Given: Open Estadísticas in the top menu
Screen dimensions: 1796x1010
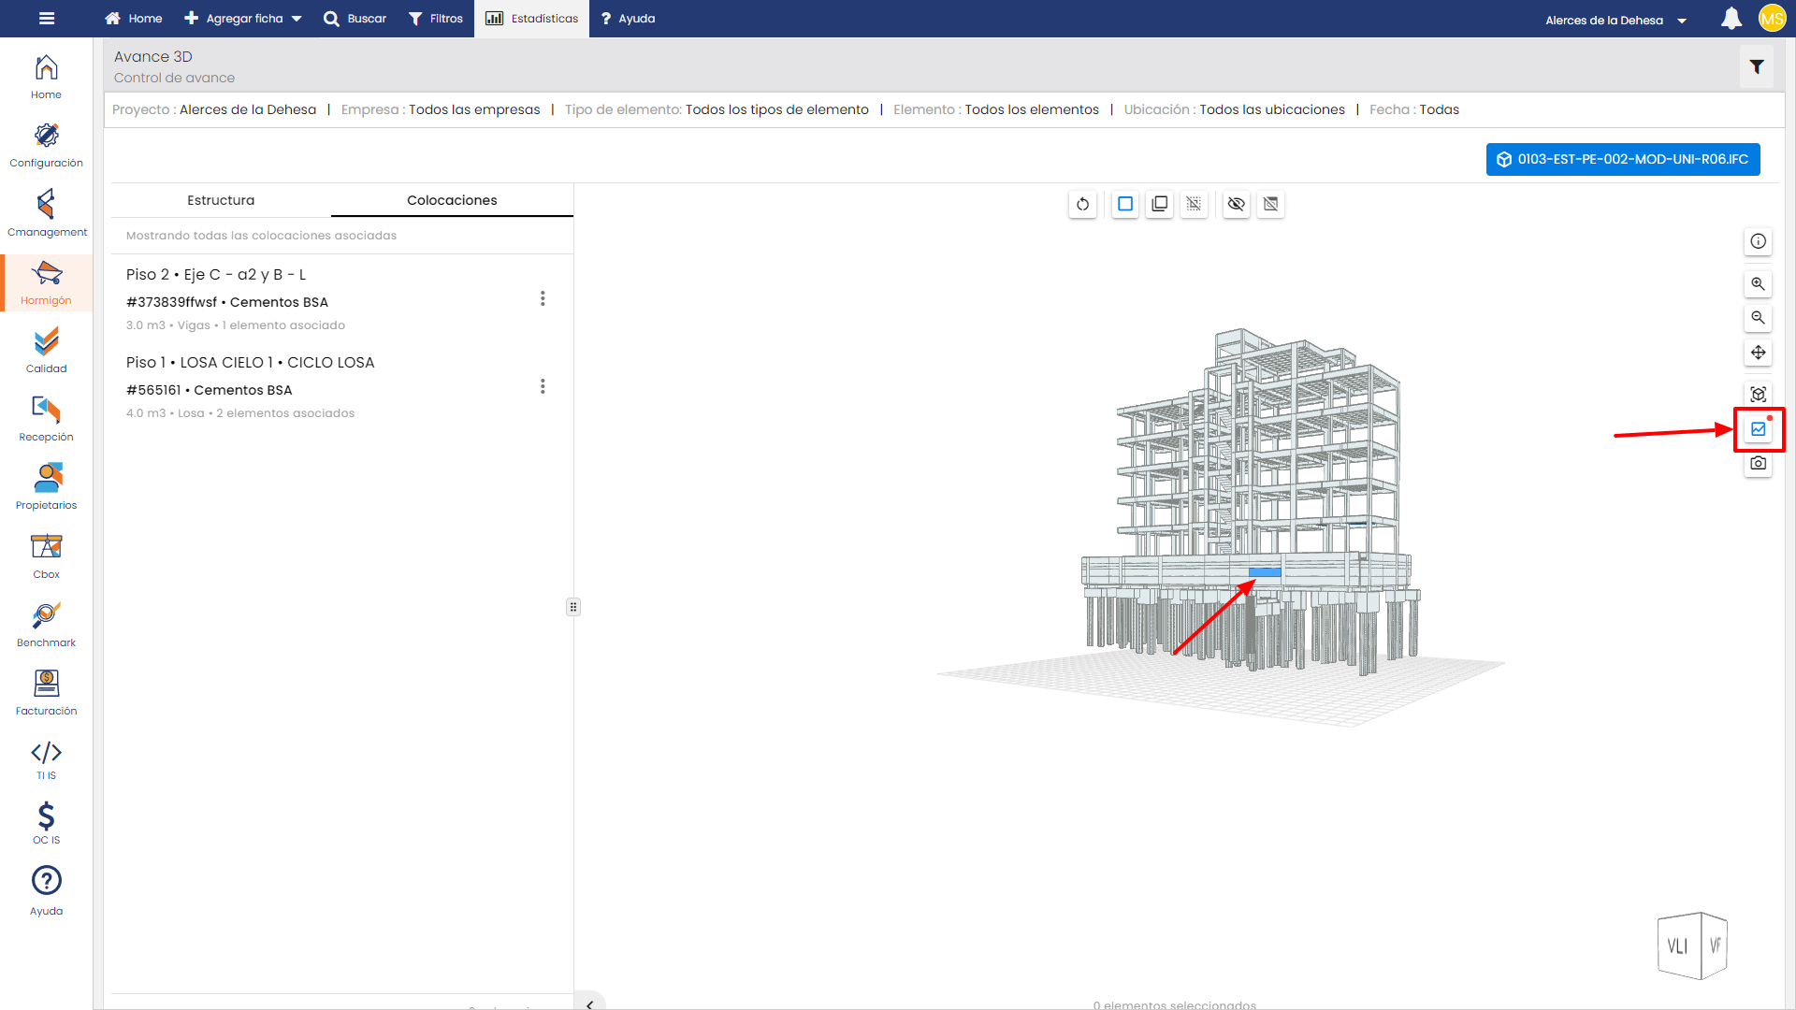Looking at the screenshot, I should [531, 19].
